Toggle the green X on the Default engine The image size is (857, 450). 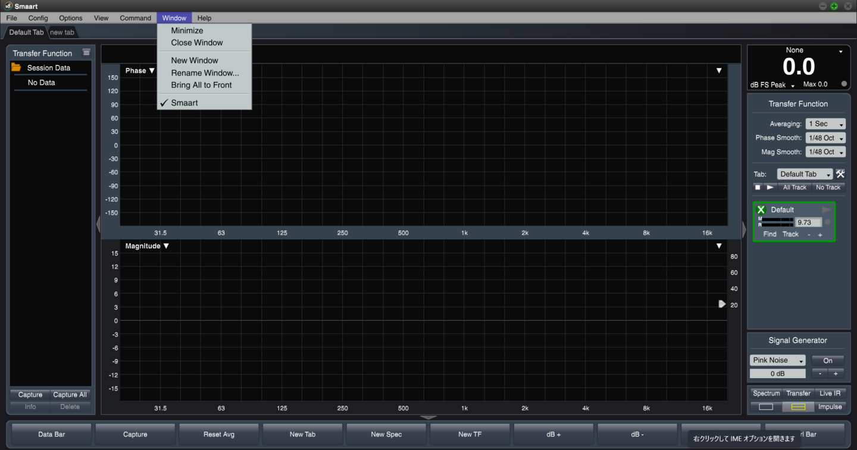click(x=761, y=209)
